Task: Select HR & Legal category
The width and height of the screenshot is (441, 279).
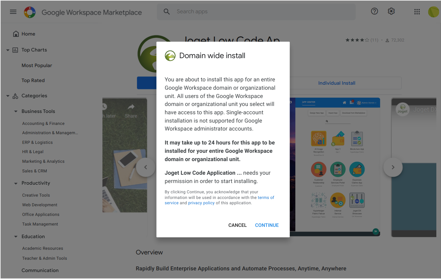Action: point(33,152)
